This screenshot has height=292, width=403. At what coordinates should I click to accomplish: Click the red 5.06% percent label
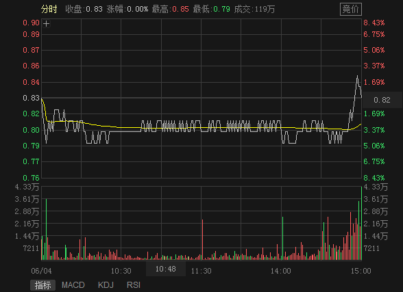coord(374,50)
